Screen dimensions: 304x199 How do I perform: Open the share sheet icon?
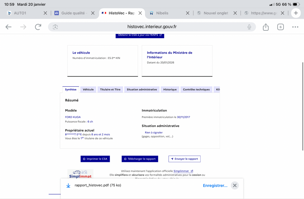[x=265, y=27]
